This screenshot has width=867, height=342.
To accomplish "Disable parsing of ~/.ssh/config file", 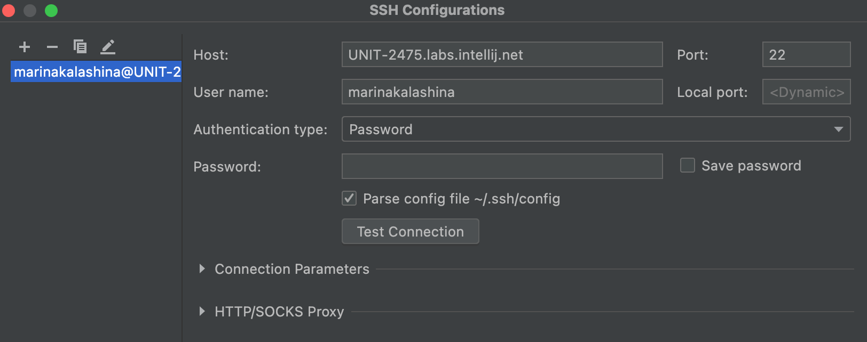I will pyautogui.click(x=349, y=198).
